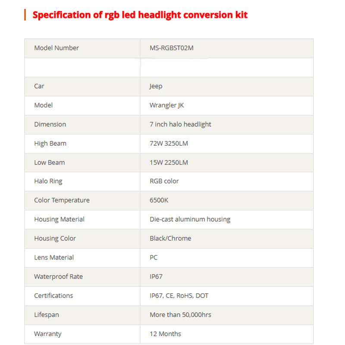
Task: Click the "Lens Material" row label
Action: pos(54,257)
